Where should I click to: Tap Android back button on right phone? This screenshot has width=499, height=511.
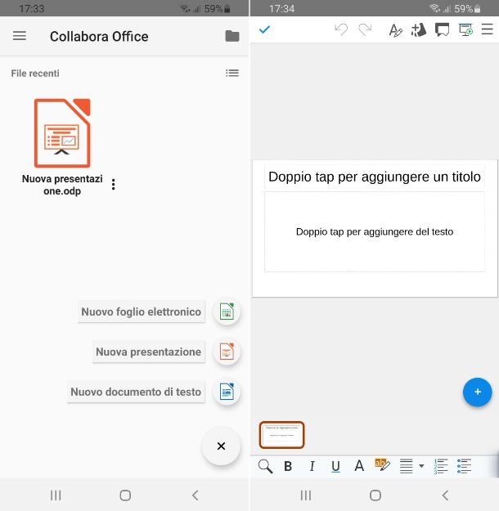(x=445, y=495)
